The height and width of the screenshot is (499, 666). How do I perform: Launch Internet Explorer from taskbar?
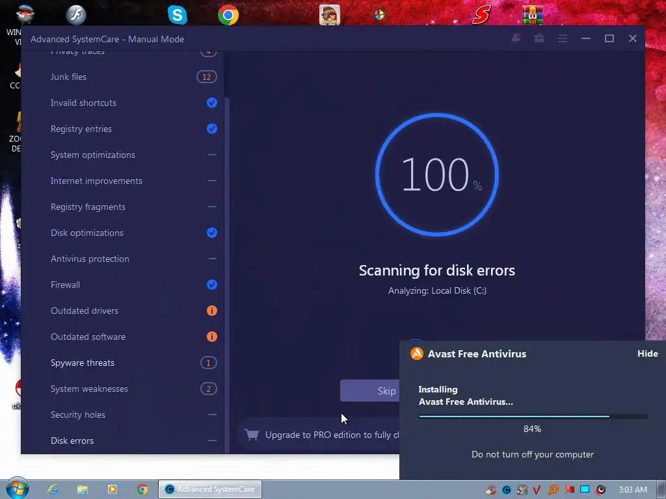pyautogui.click(x=53, y=489)
